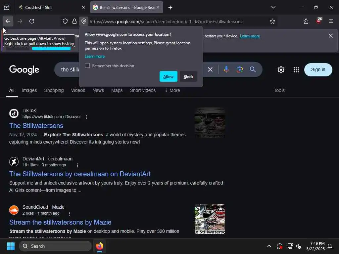Switch to the News results tab

pyautogui.click(x=98, y=90)
